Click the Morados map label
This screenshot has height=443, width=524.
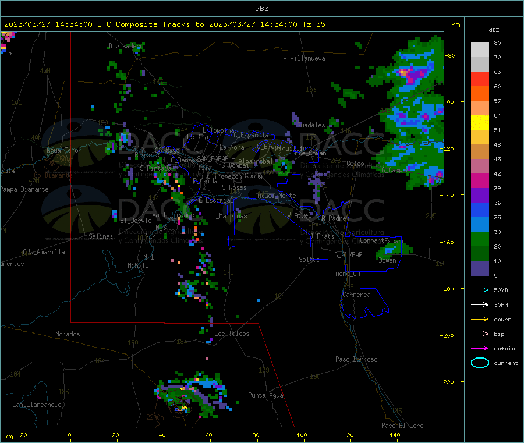tap(68, 334)
